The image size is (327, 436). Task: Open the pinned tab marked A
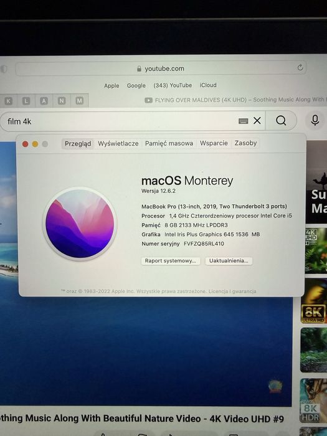click(x=44, y=101)
